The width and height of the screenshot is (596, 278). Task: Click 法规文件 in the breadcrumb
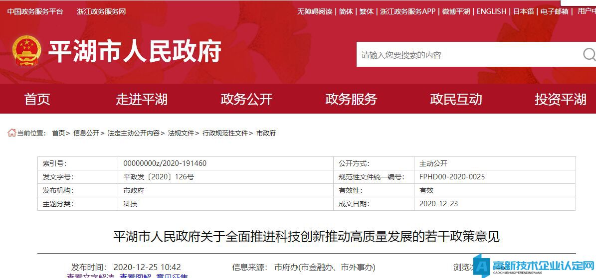[181, 134]
